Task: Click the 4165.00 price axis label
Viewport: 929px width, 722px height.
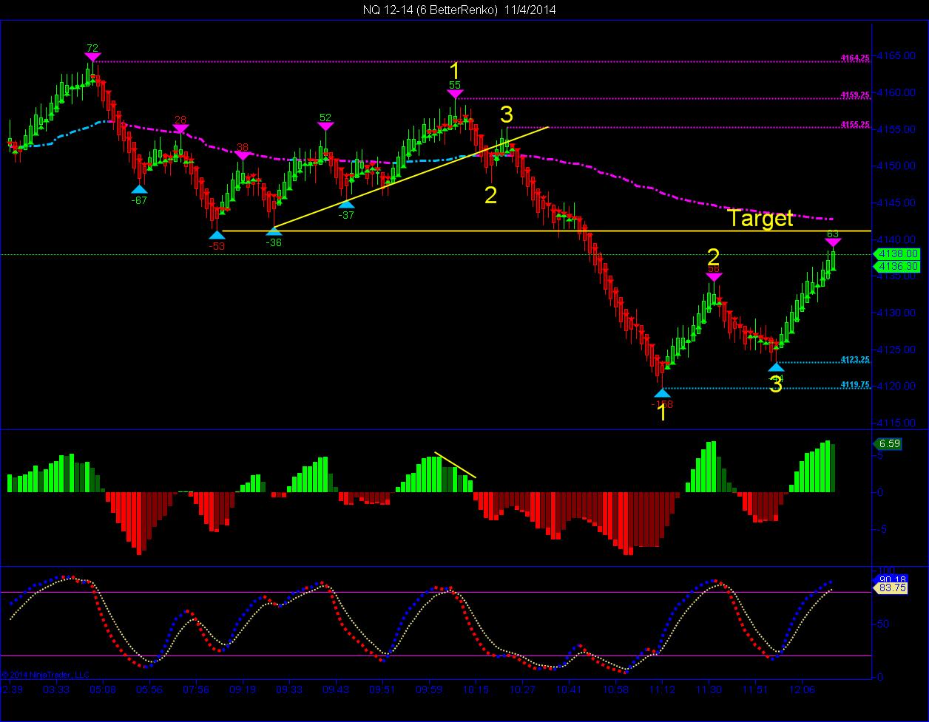Action: pos(894,55)
